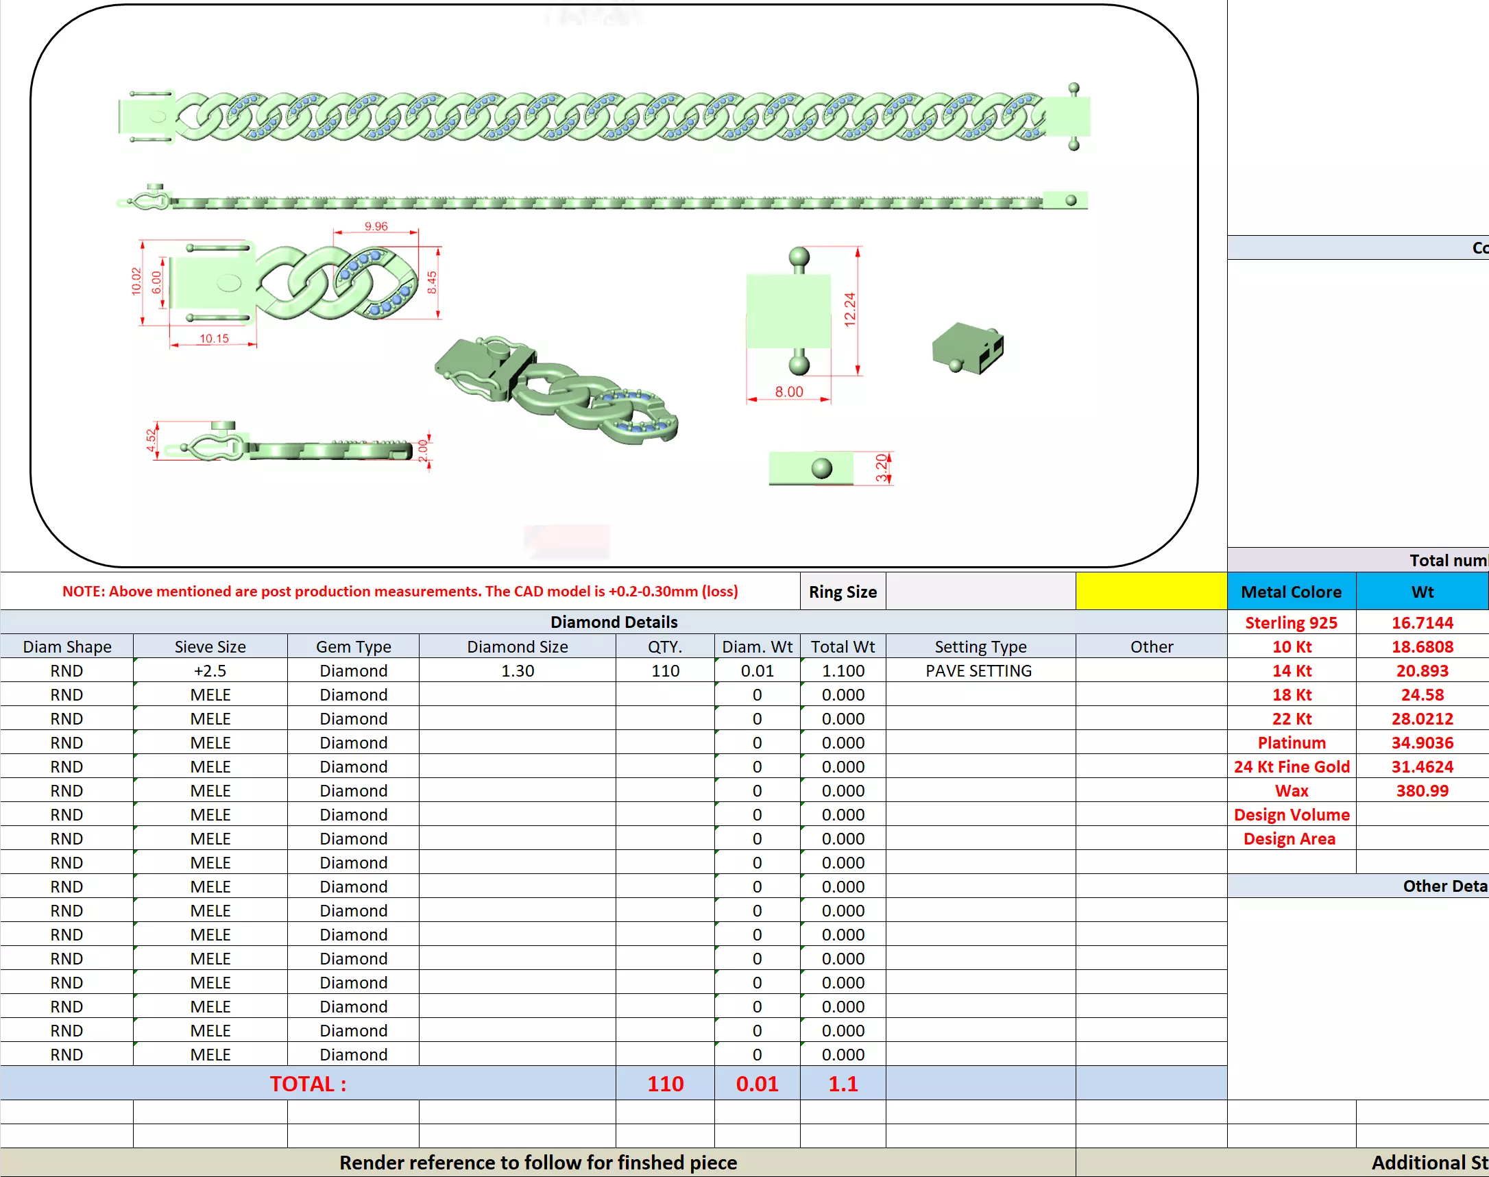The height and width of the screenshot is (1177, 1489).
Task: Select the Render reference banner row
Action: tap(537, 1163)
